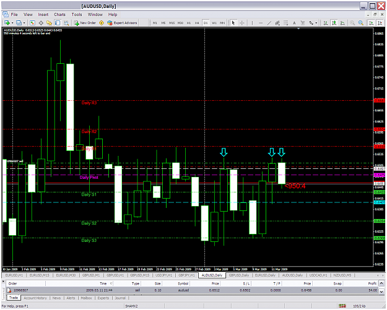387x310 pixels.
Task: Toggle Candlesticks chart mode
Action: pyautogui.click(x=334, y=23)
